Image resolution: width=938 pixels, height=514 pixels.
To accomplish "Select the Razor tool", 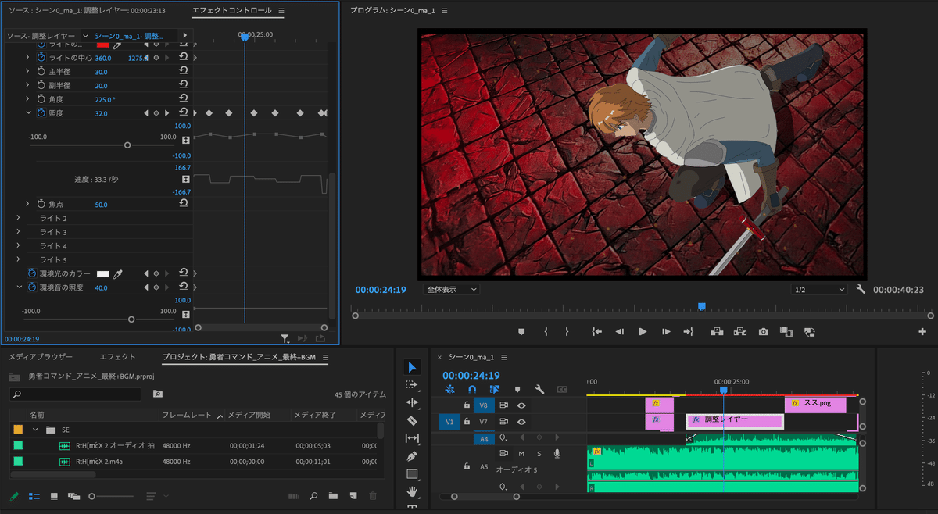I will pos(413,420).
